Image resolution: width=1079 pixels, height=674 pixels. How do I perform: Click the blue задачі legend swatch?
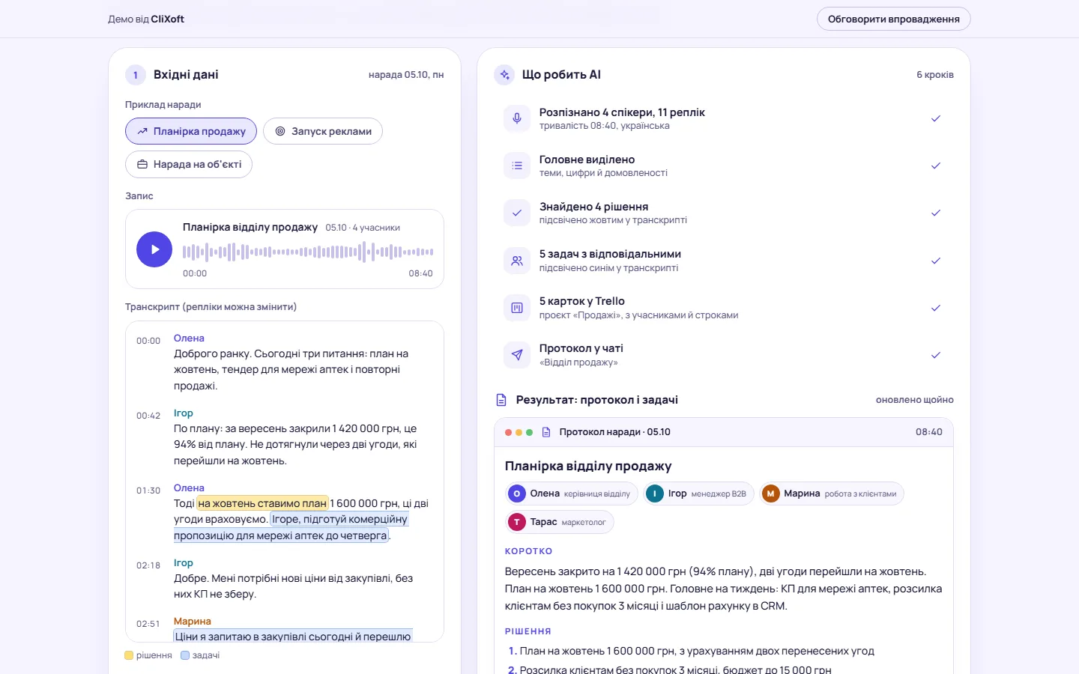point(185,655)
